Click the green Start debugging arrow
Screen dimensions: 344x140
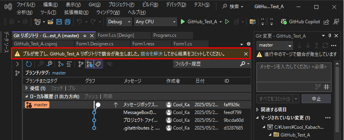pos(183,22)
